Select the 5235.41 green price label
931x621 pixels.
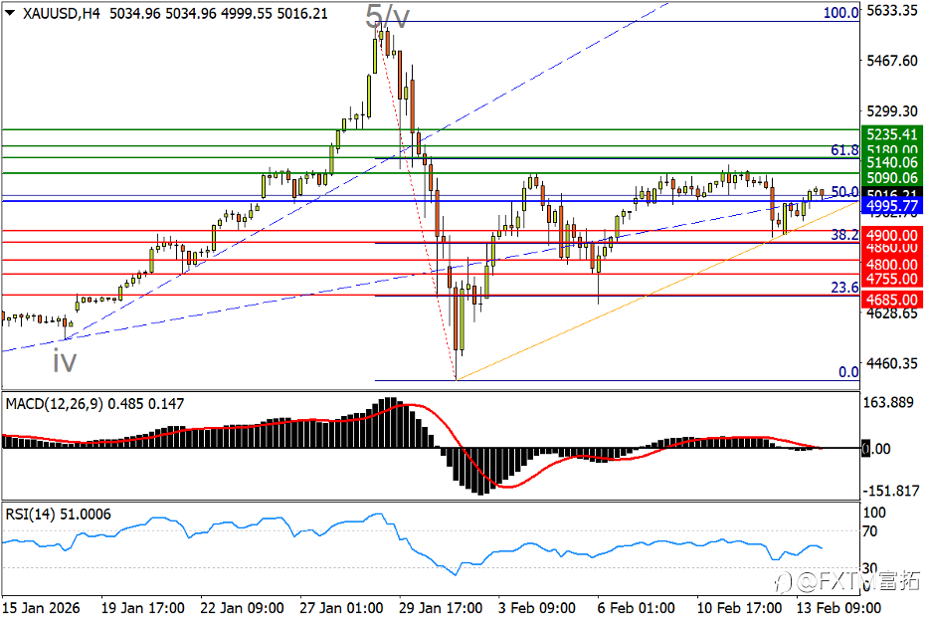click(x=891, y=134)
